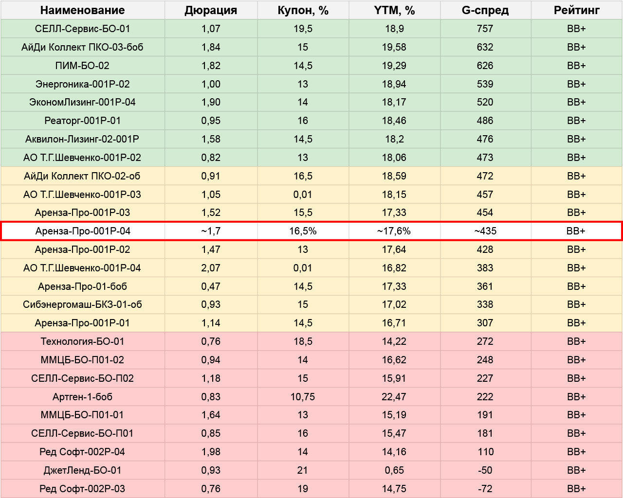This screenshot has height=498, width=623.
Task: Select G-spread value 307
Action: 485,323
